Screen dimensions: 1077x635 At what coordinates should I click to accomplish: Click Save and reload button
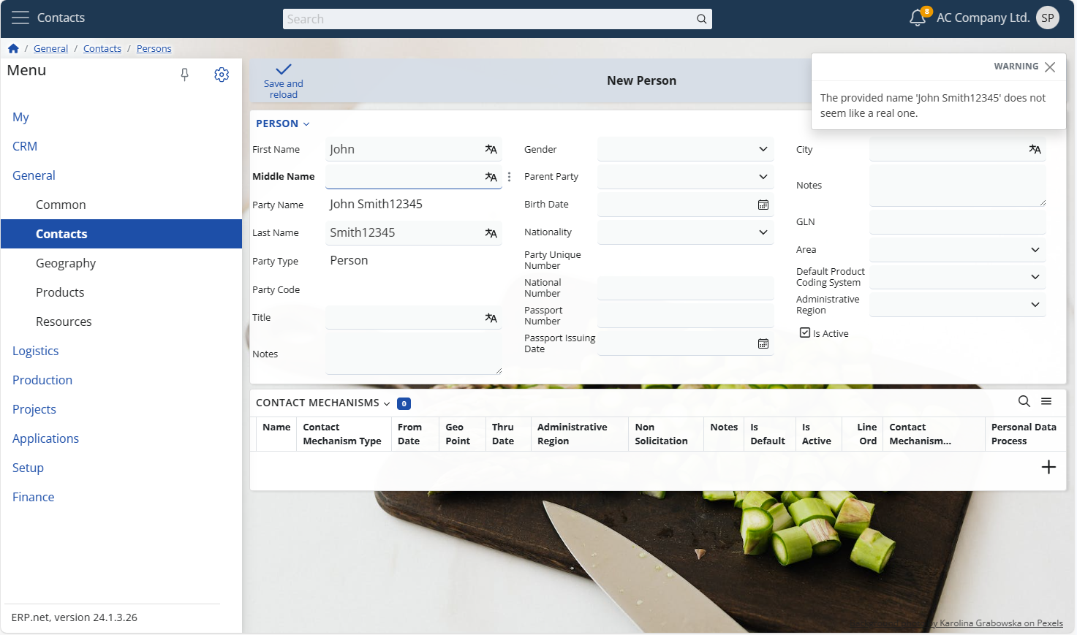284,80
